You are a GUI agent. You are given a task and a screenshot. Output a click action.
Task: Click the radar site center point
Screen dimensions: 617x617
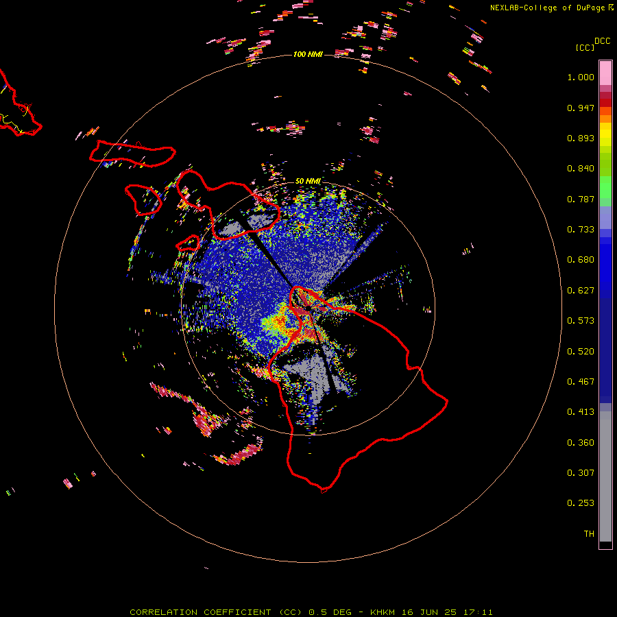point(308,308)
